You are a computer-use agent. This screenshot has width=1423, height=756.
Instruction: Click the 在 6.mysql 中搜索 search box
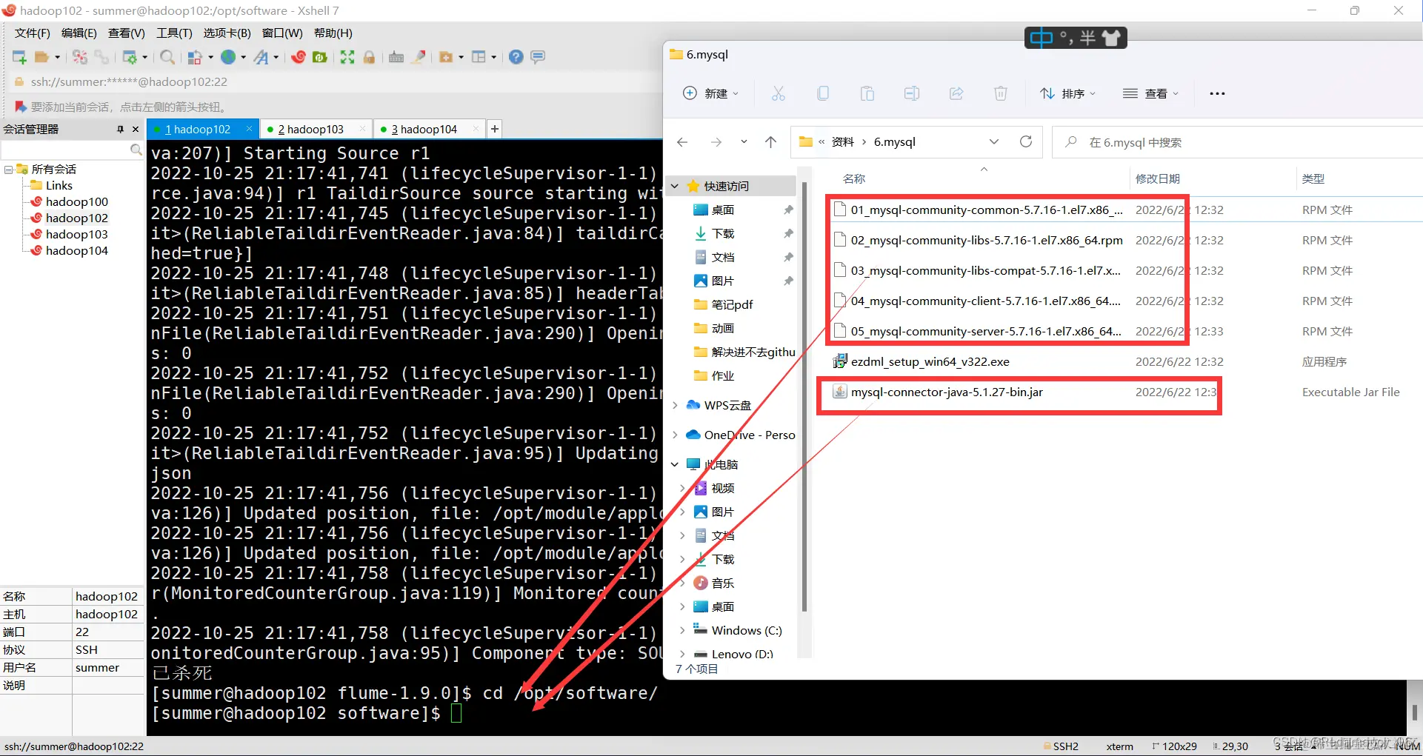tap(1237, 142)
